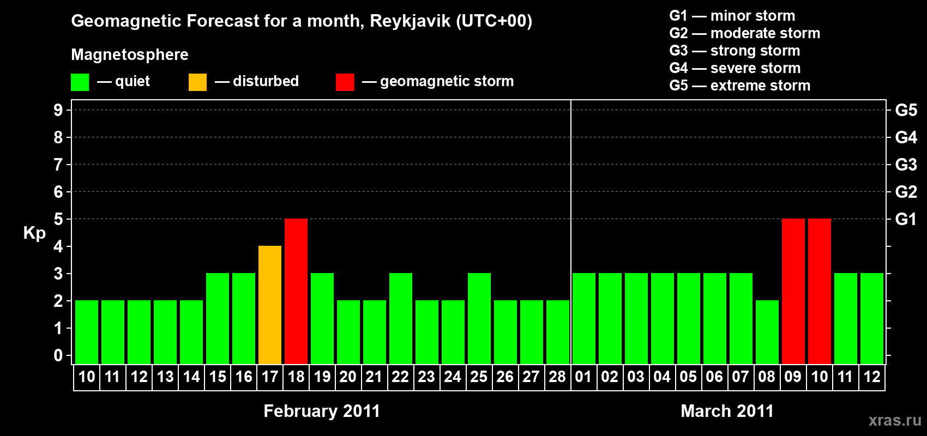The width and height of the screenshot is (927, 436).
Task: Click the date cell 05 in March
Action: pyautogui.click(x=689, y=377)
